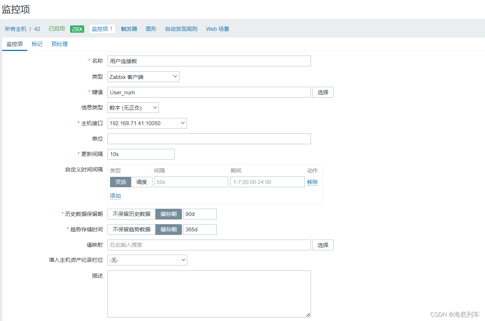The width and height of the screenshot is (485, 321).
Task: Click 添加 to add custom interval
Action: tap(115, 196)
